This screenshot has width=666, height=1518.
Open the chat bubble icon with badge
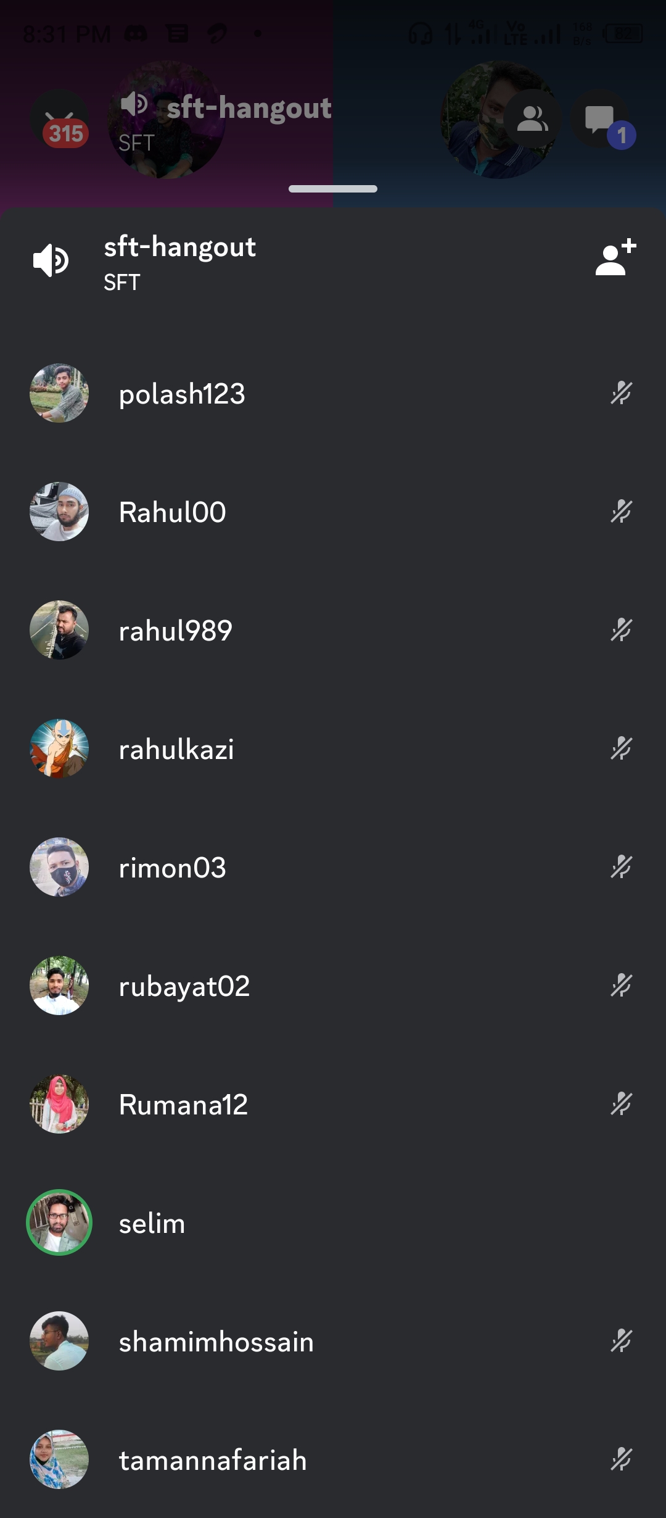point(600,118)
